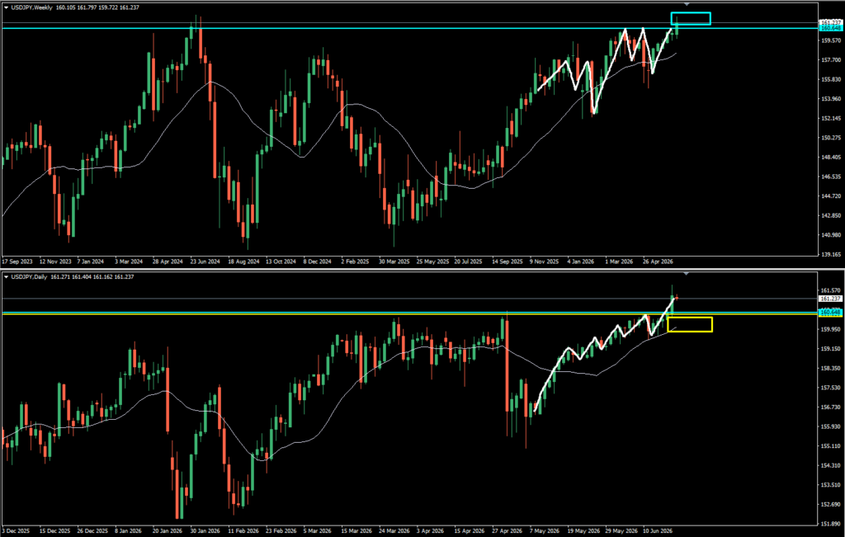Click the 157.700 price axis value
Viewport: 845px width, 537px height.
(x=830, y=59)
